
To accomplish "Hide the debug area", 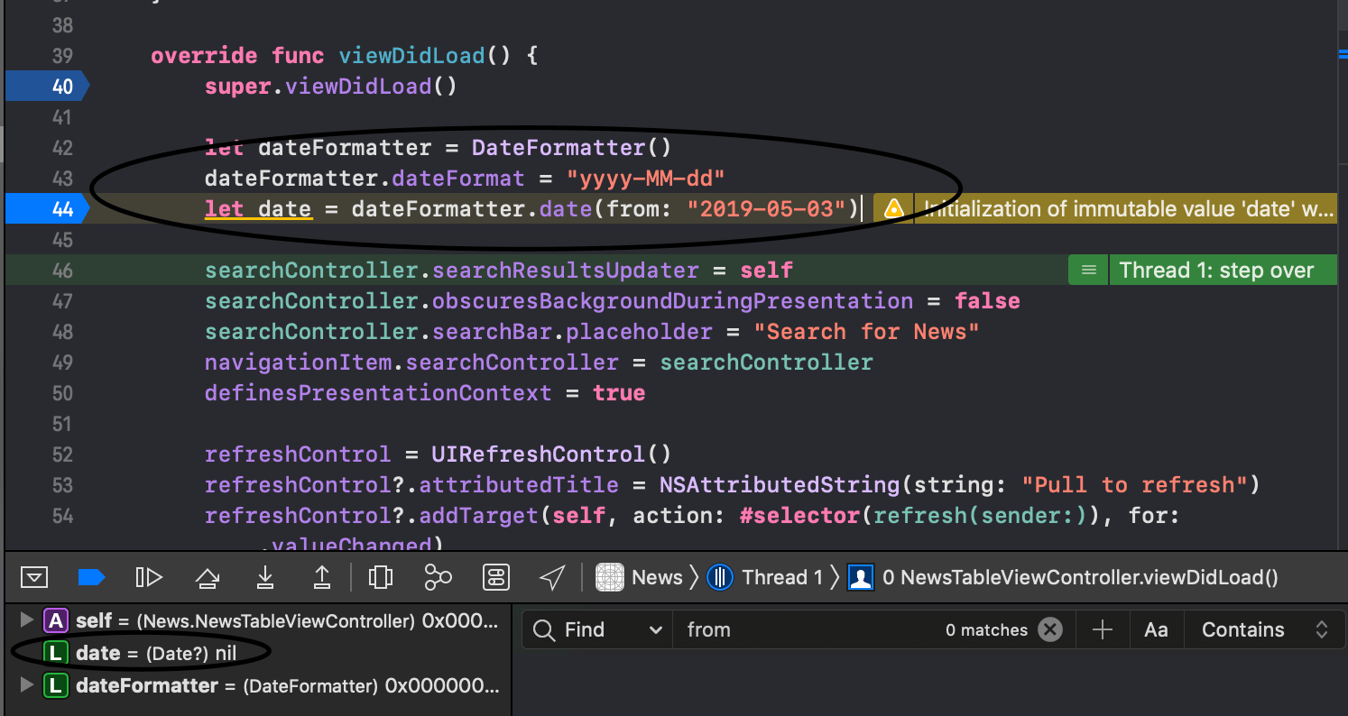I will click(x=33, y=576).
